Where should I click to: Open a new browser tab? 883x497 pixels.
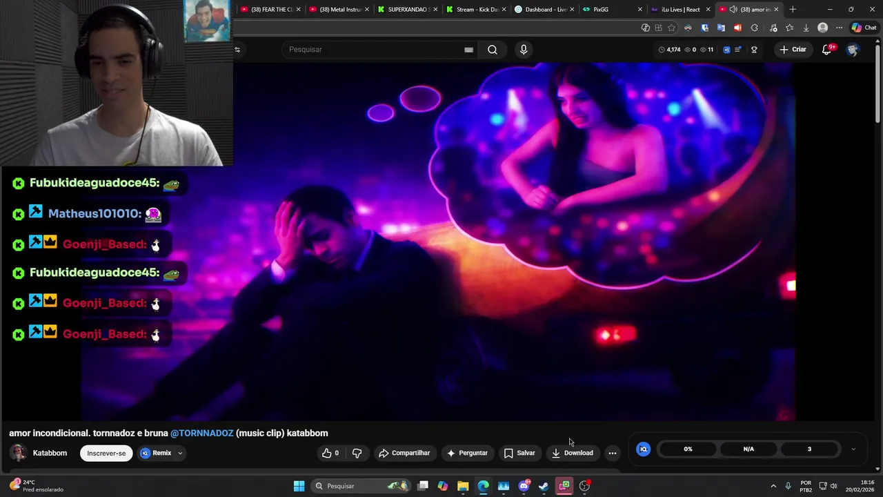coord(793,10)
